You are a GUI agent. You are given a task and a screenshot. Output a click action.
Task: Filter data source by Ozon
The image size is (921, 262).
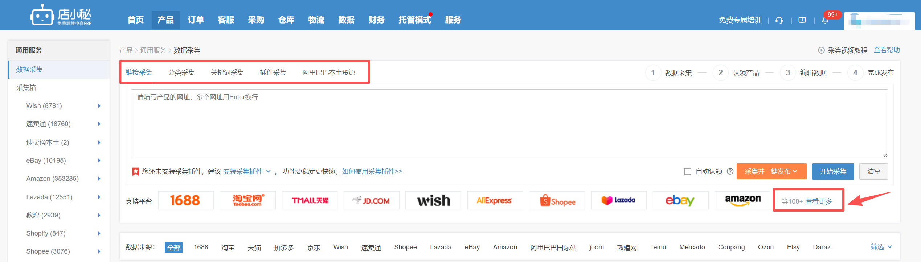click(766, 247)
